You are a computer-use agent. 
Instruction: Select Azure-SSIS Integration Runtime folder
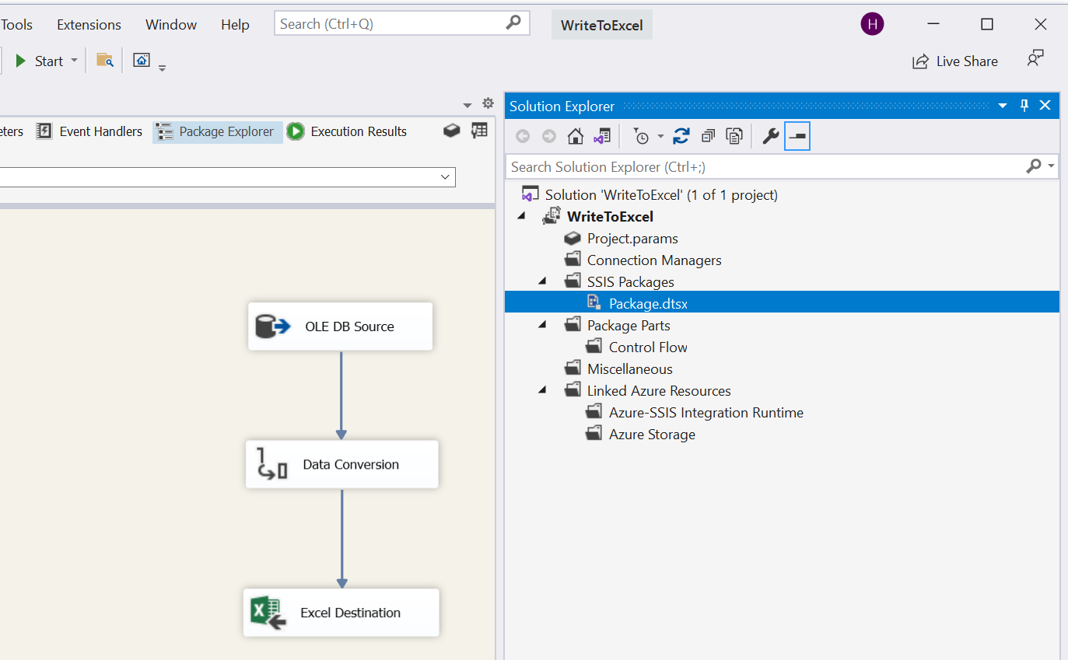[x=706, y=413]
